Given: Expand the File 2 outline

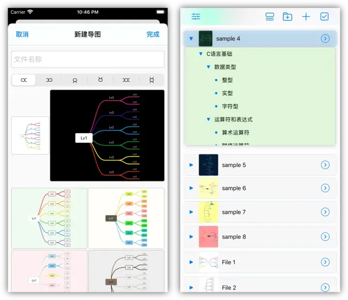Looking at the screenshot, I should (x=191, y=287).
